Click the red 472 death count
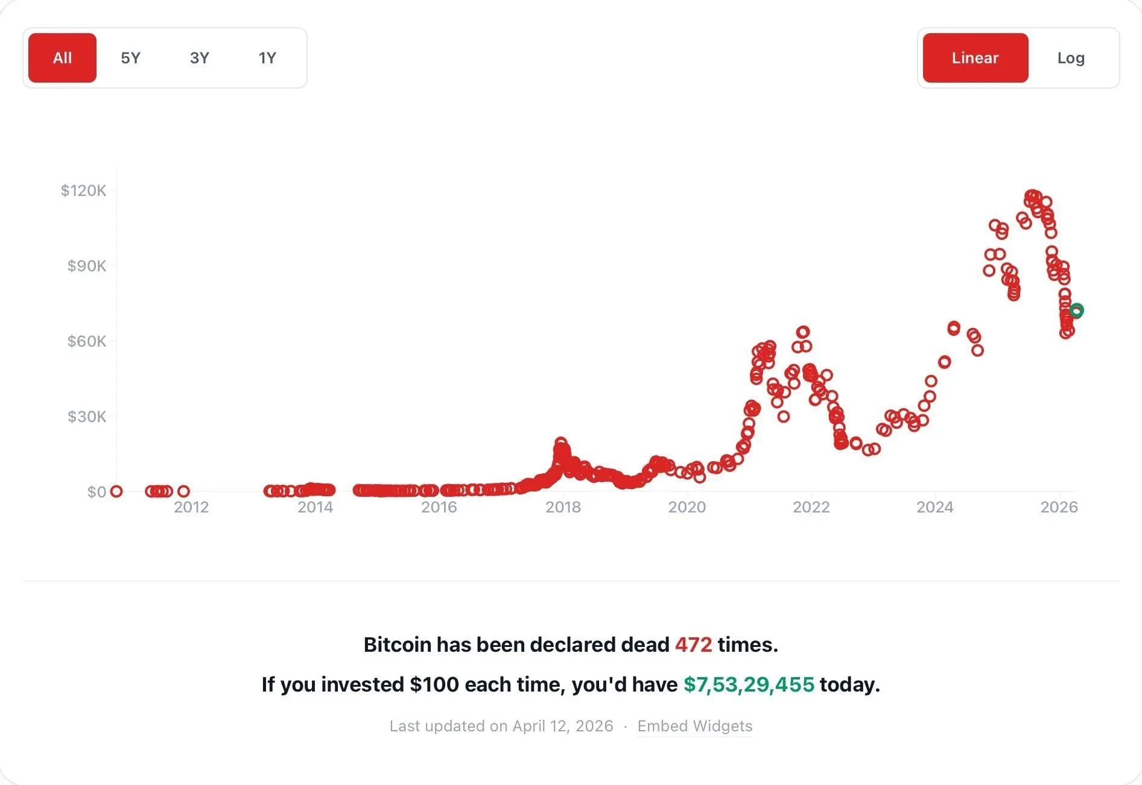1142x785 pixels. tap(693, 645)
